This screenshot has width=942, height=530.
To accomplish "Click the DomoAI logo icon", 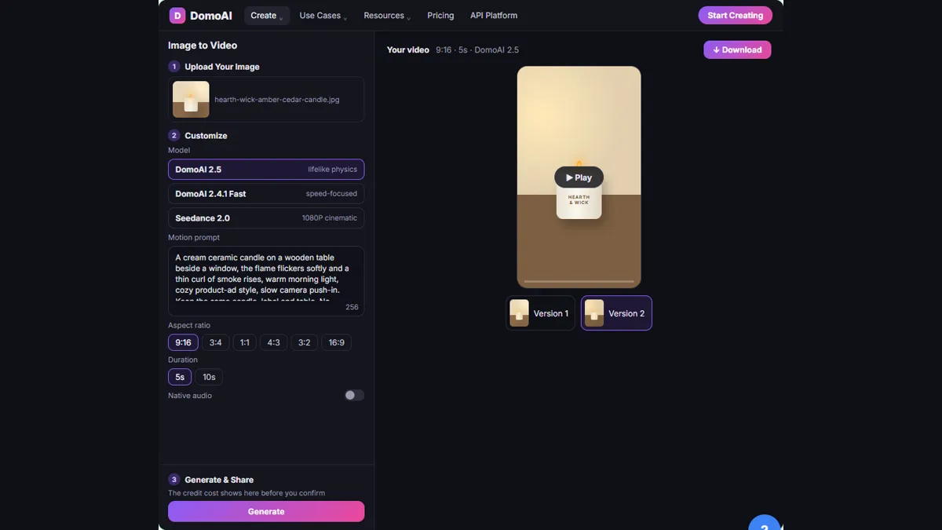I will pos(177,15).
